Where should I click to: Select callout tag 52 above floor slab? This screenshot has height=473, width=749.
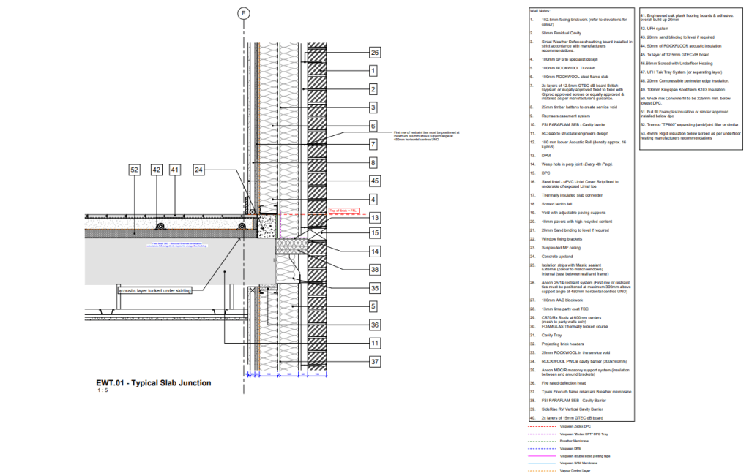(134, 170)
